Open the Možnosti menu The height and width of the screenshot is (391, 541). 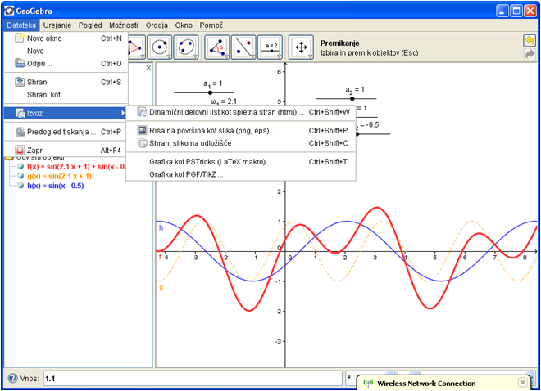pos(124,25)
